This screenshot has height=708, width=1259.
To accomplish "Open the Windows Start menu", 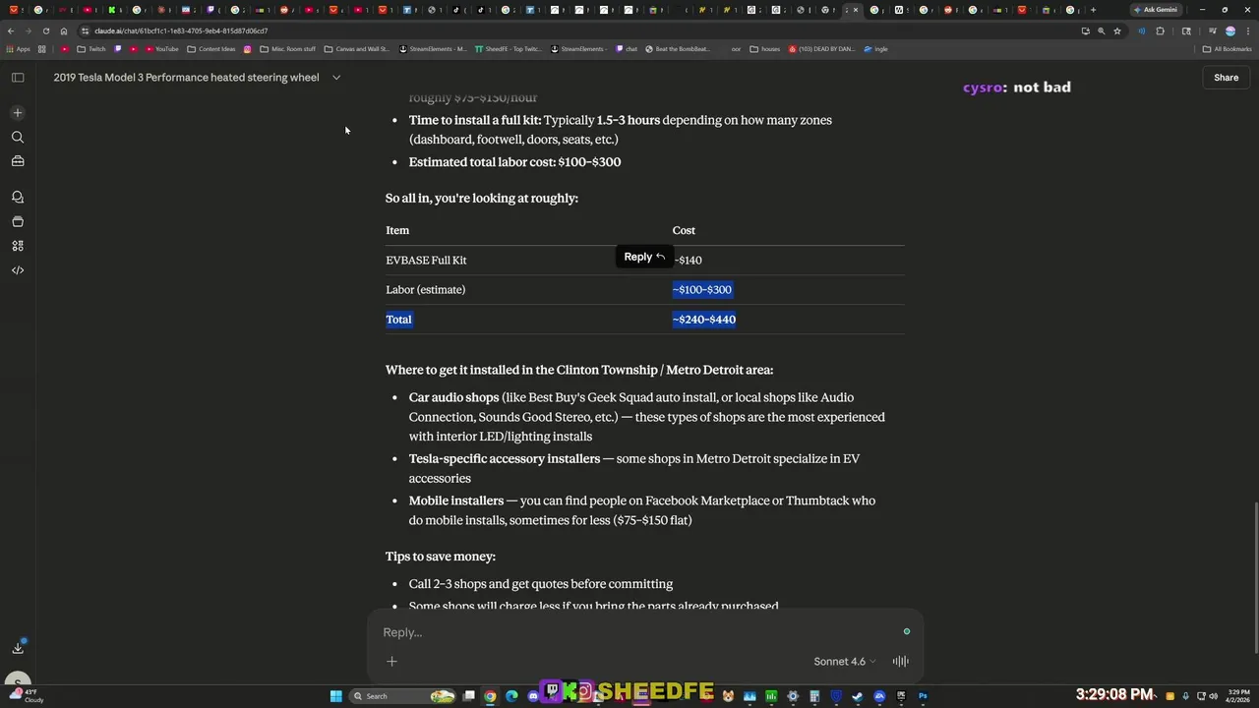I will [335, 696].
